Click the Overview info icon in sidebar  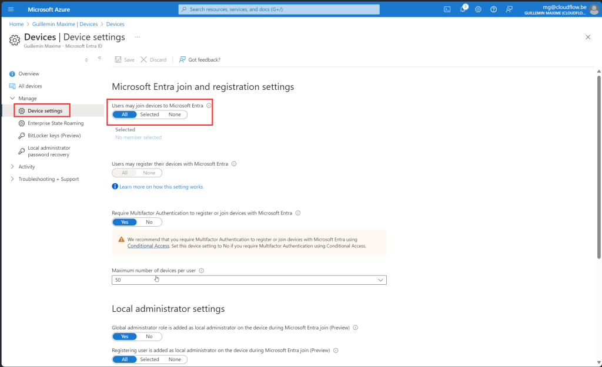pyautogui.click(x=12, y=74)
